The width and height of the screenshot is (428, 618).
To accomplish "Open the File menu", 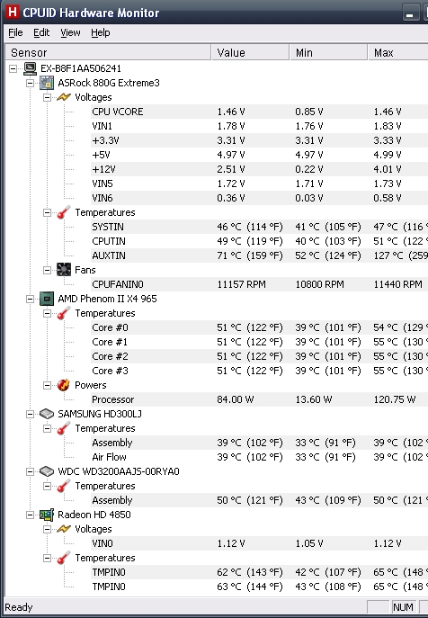I will 16,32.
